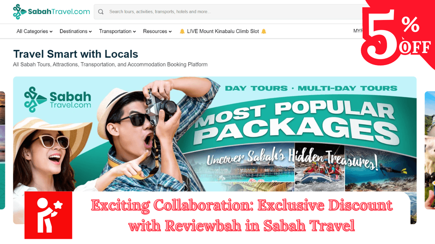Open LIVE Mount Kinabalu Climb Slot link
The width and height of the screenshot is (435, 244).
click(x=223, y=31)
